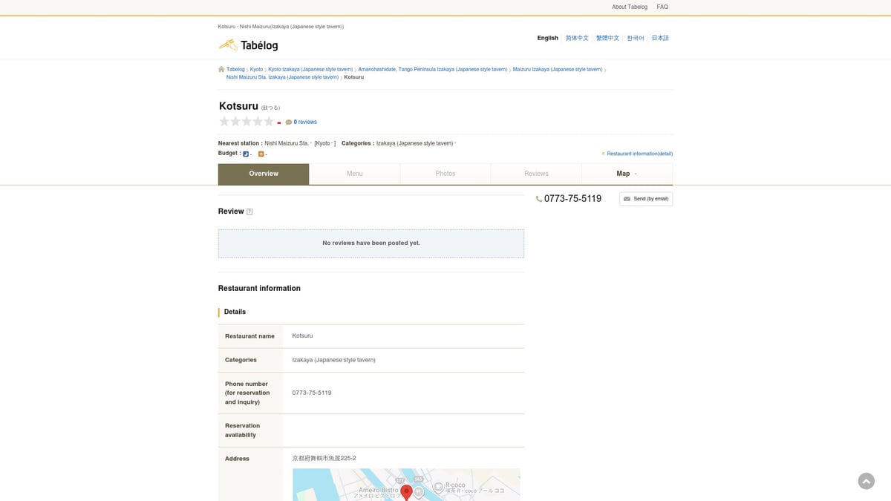
Task: Open the Photos tab
Action: click(x=446, y=174)
